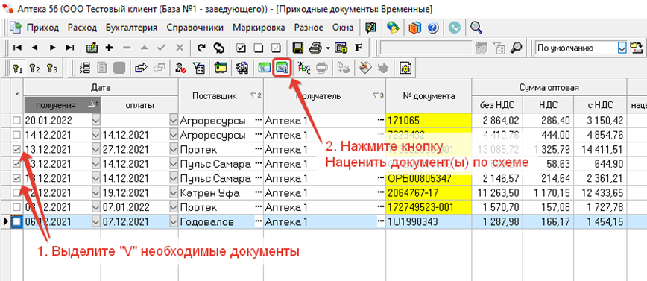Select key 3 sort icon
647x281 pixels.
[x=52, y=68]
